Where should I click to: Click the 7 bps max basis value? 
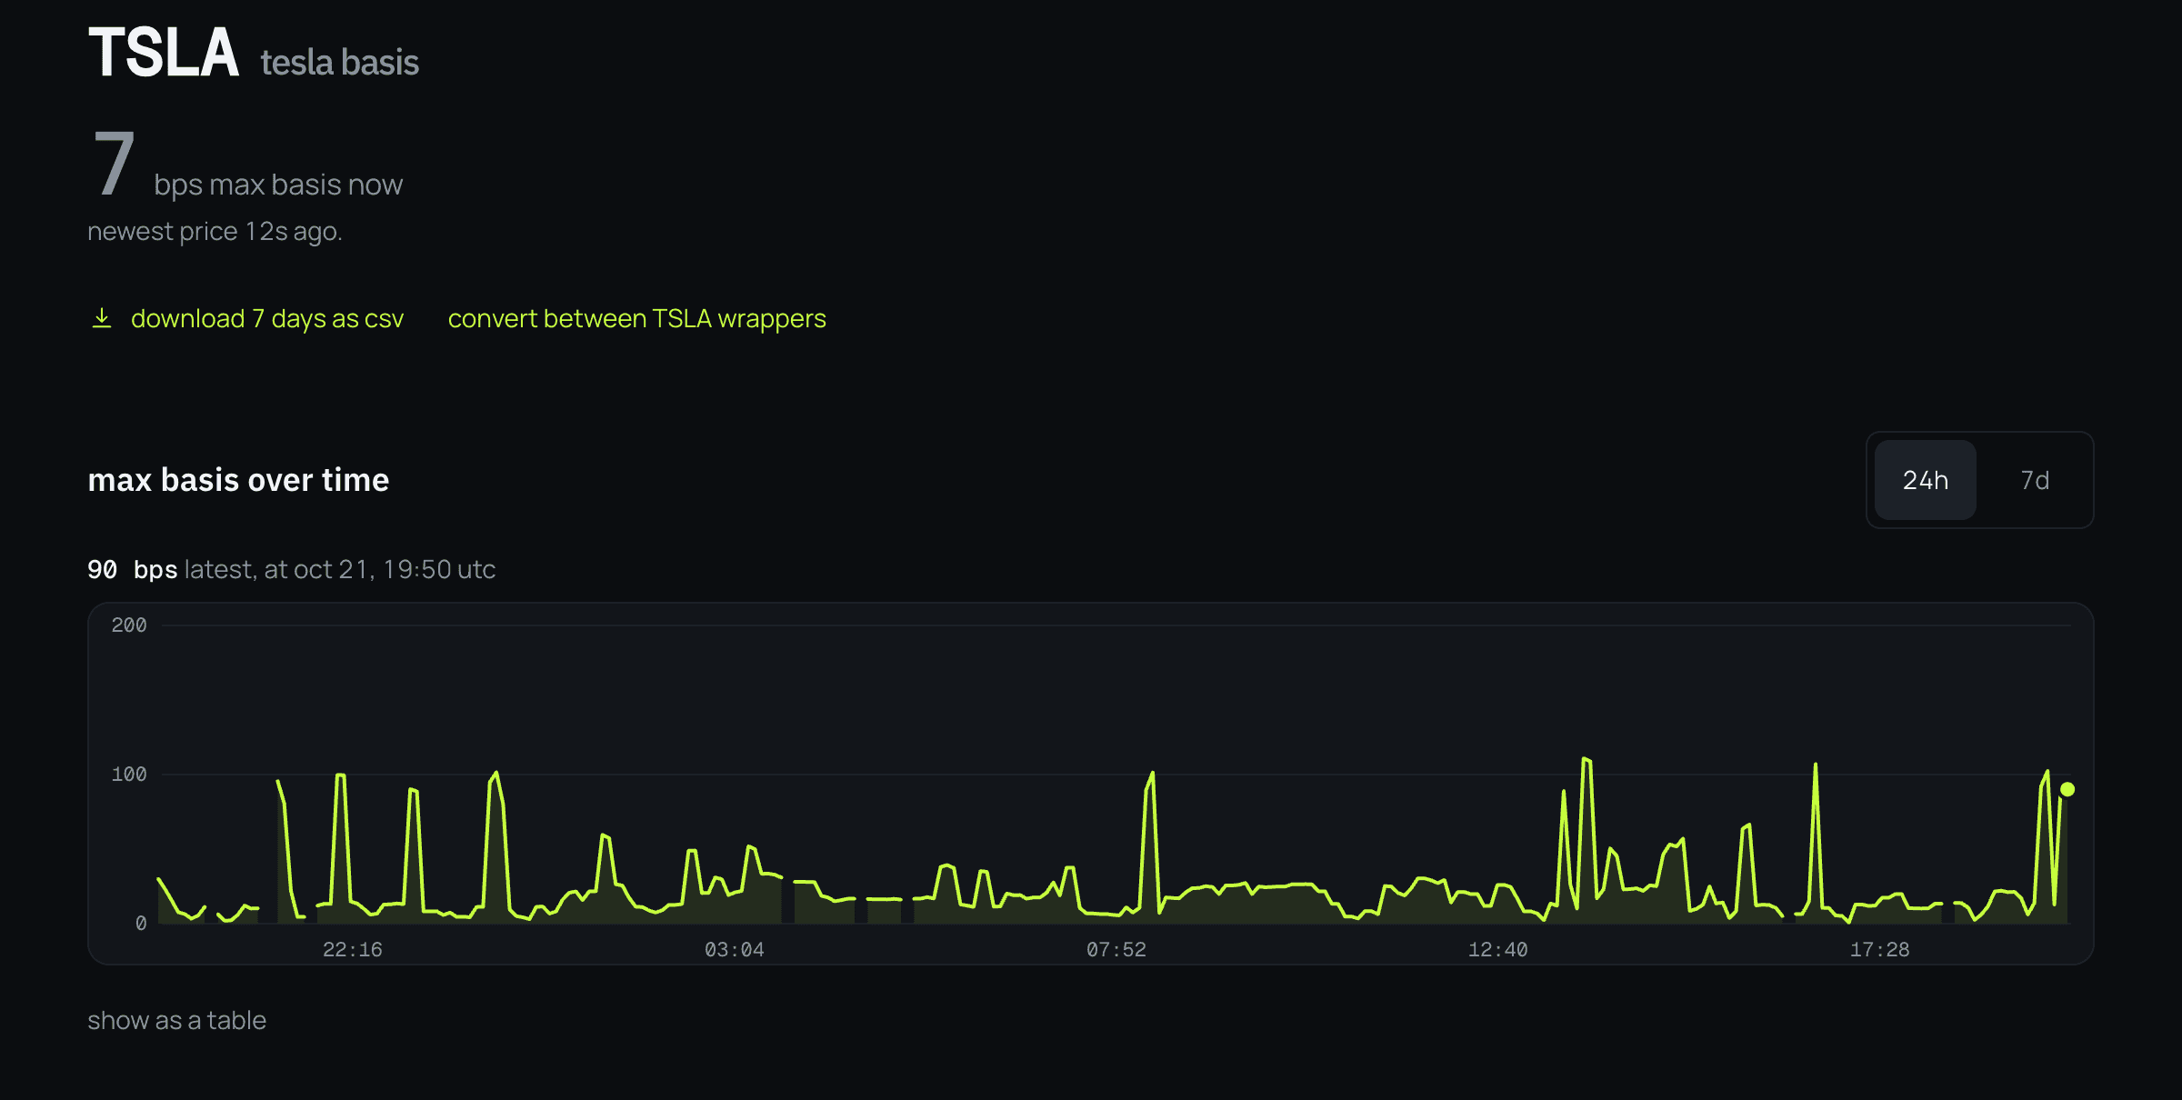coord(115,164)
